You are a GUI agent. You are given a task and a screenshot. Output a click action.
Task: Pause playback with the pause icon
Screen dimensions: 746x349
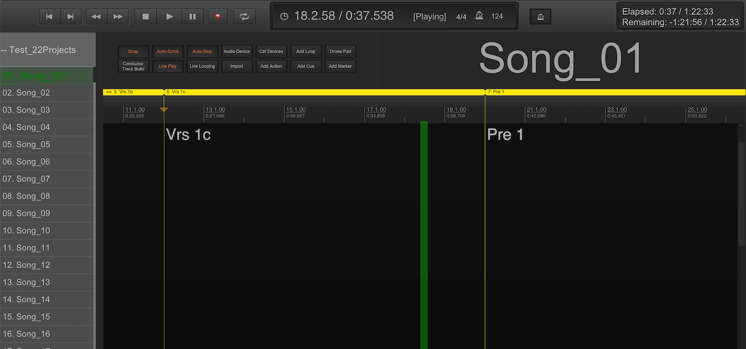click(x=193, y=17)
